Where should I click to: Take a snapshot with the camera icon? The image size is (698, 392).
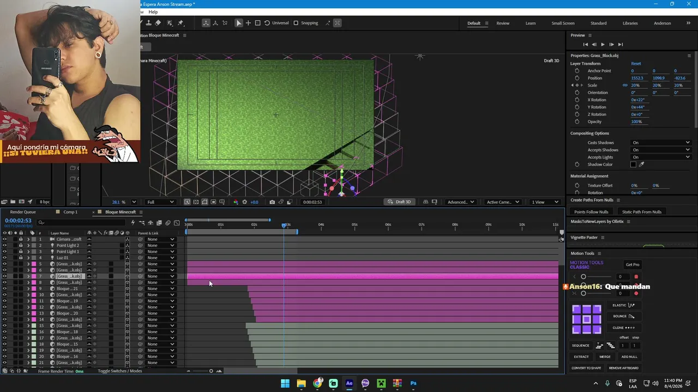coord(272,202)
